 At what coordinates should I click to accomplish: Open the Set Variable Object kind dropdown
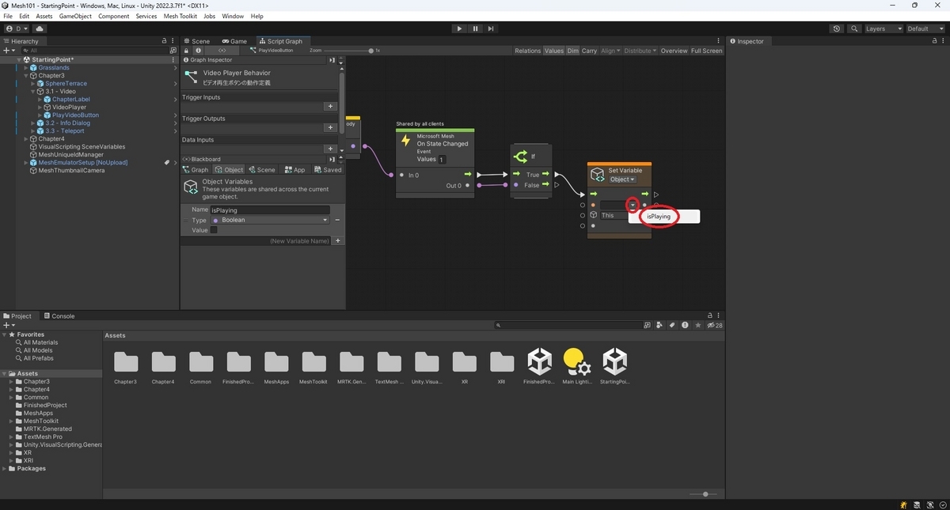pos(622,179)
